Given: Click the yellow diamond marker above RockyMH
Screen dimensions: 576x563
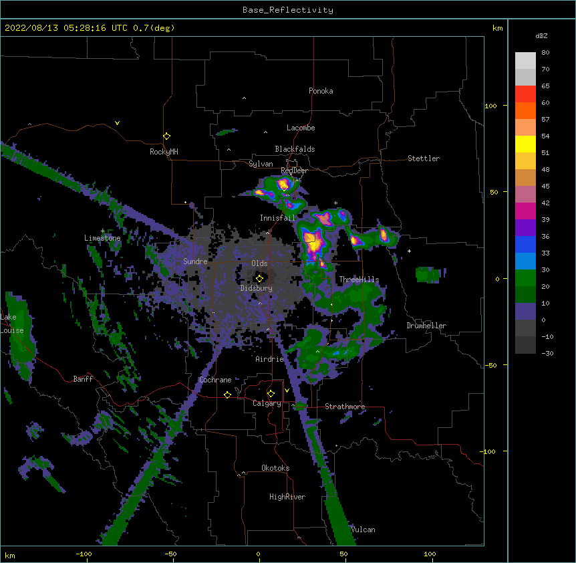Looking at the screenshot, I should click(x=166, y=136).
